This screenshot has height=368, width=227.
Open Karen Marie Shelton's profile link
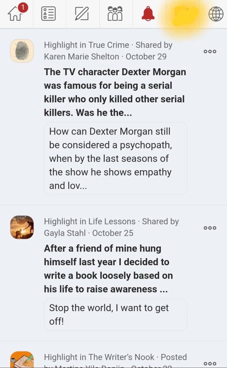point(81,57)
